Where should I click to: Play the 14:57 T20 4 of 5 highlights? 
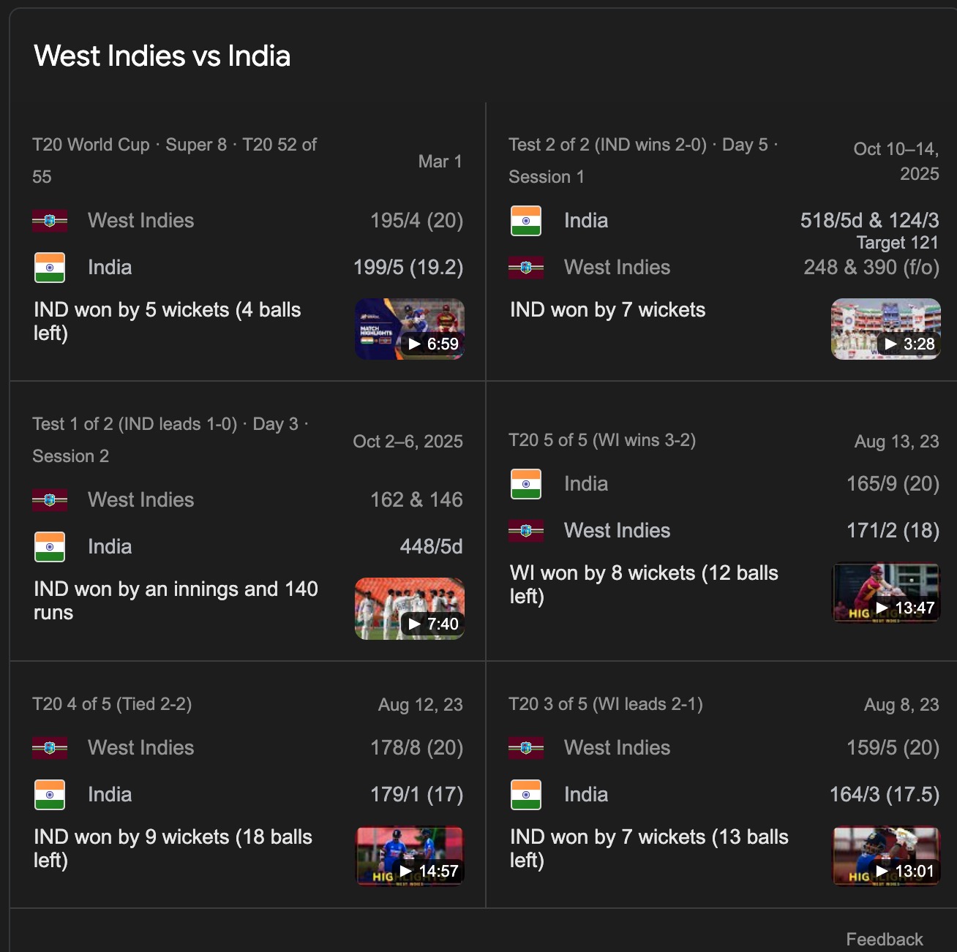[410, 856]
